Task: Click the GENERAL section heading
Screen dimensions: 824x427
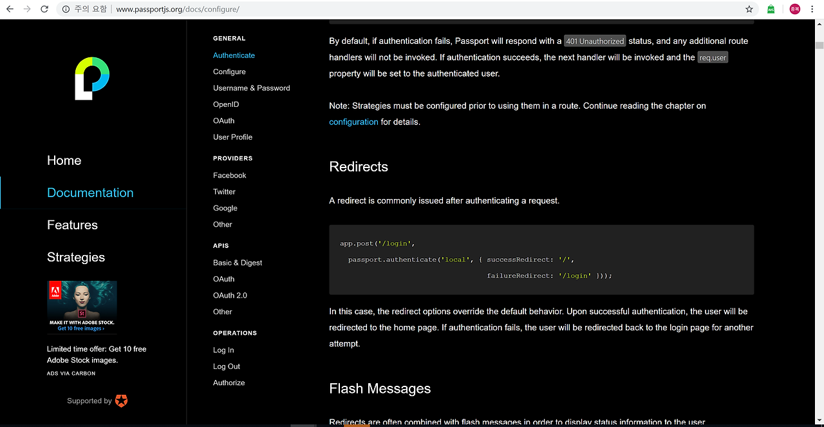Action: coord(229,39)
